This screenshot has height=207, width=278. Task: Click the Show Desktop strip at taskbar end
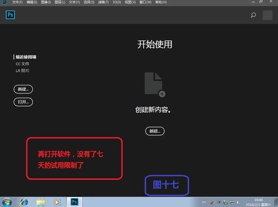click(x=276, y=202)
